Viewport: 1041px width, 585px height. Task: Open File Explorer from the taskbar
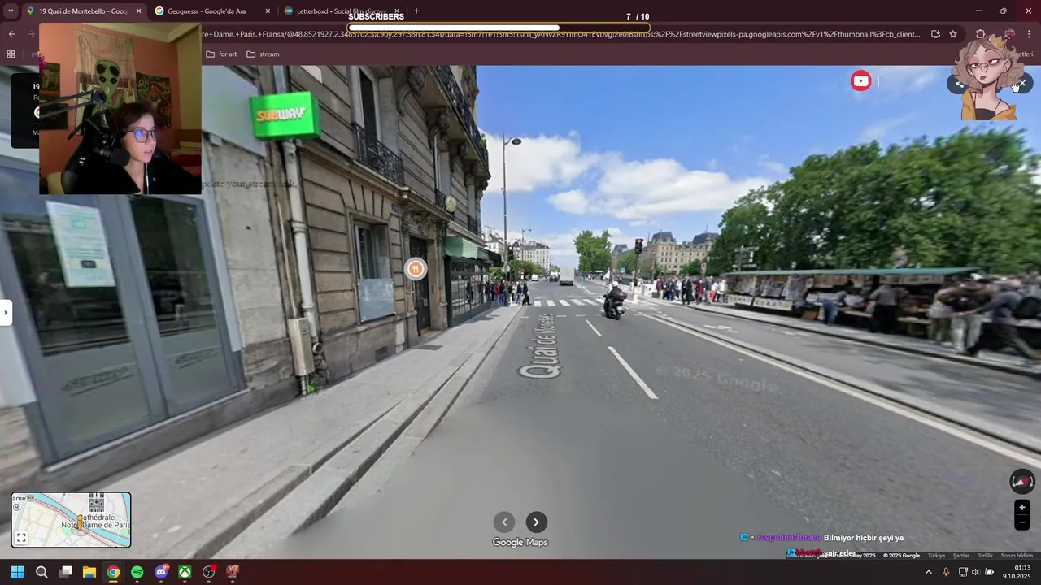(89, 572)
